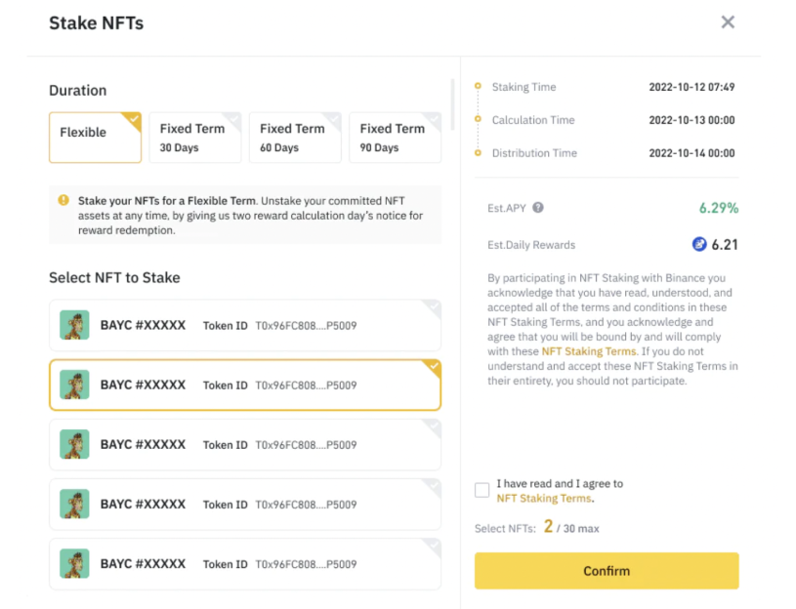796x609 pixels.
Task: Click the Distribution Time 2022-10-14 00:00 value
Action: coord(691,153)
